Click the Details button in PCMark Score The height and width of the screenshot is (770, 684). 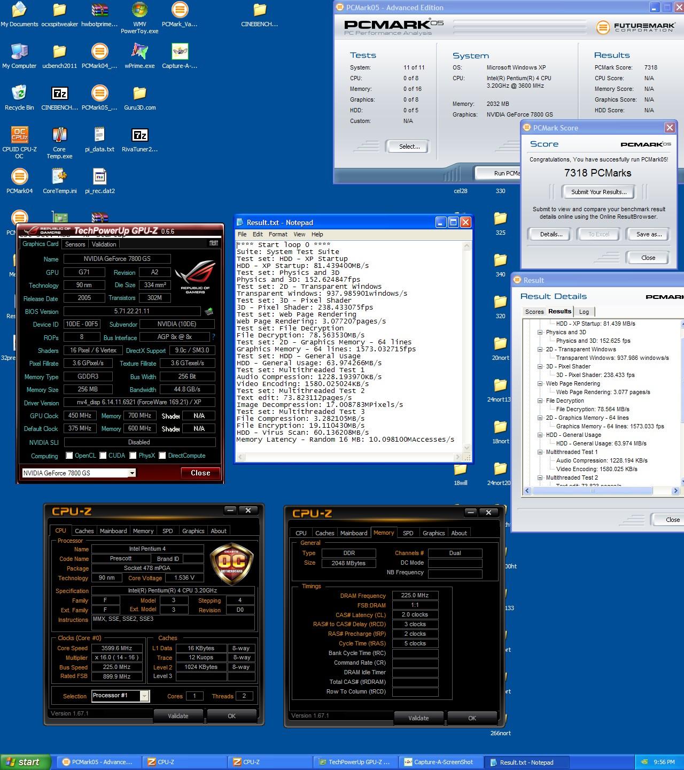pos(551,234)
